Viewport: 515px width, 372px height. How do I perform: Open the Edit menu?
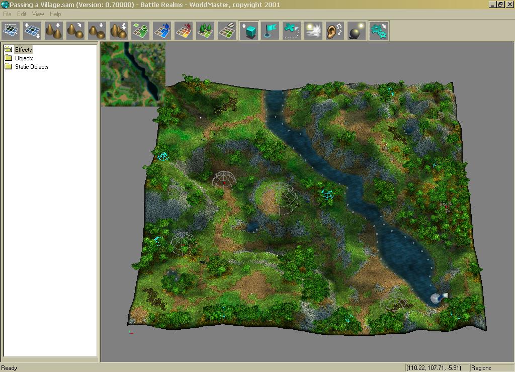(22, 14)
